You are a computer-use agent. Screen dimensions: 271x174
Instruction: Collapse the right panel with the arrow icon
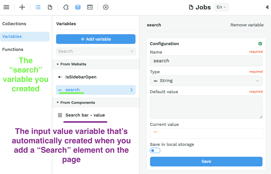pyautogui.click(x=268, y=7)
